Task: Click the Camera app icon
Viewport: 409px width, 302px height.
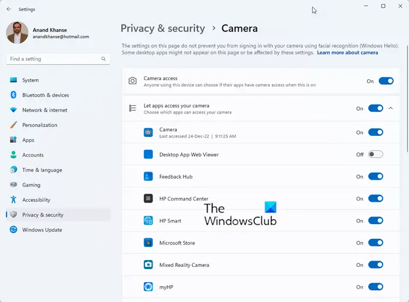Action: tap(148, 132)
